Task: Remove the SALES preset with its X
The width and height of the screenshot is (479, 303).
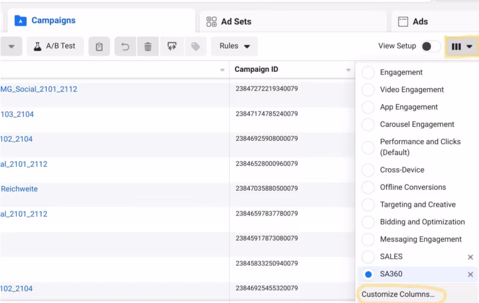Action: tap(470, 257)
